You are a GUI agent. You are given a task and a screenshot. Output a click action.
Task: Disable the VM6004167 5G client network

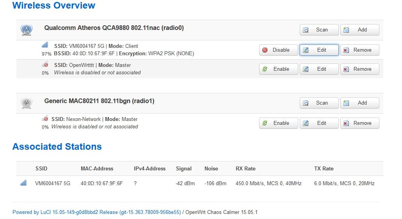278,50
